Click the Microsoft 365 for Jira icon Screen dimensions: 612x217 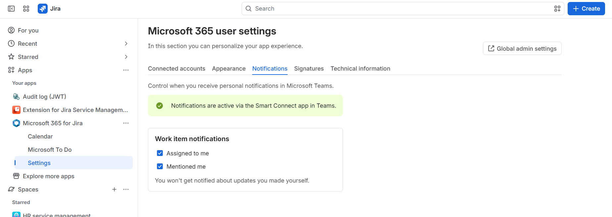[16, 123]
